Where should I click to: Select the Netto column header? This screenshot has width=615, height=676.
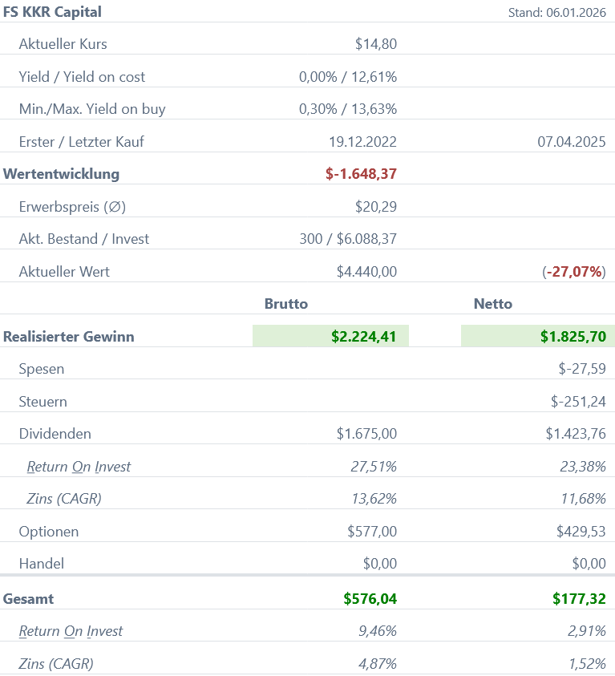[493, 304]
